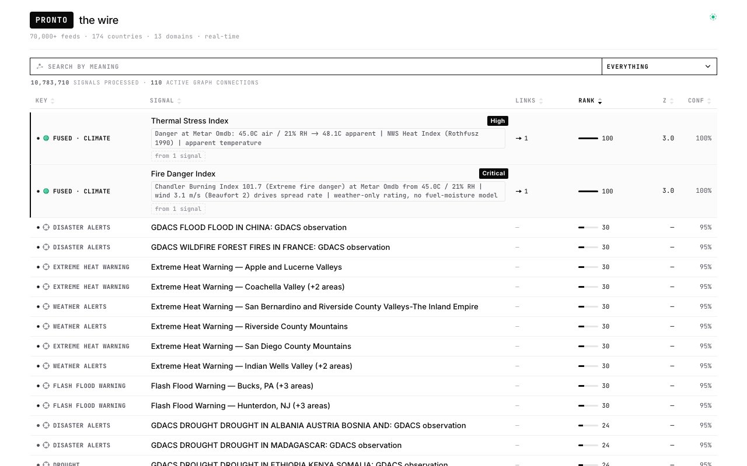This screenshot has height=466, width=747.
Task: Click crosshair icon for Albania Austria Bosnia drought row
Action: 46,425
